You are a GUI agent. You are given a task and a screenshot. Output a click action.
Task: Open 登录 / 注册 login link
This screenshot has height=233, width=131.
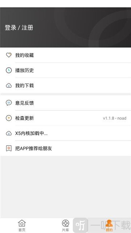19,28
